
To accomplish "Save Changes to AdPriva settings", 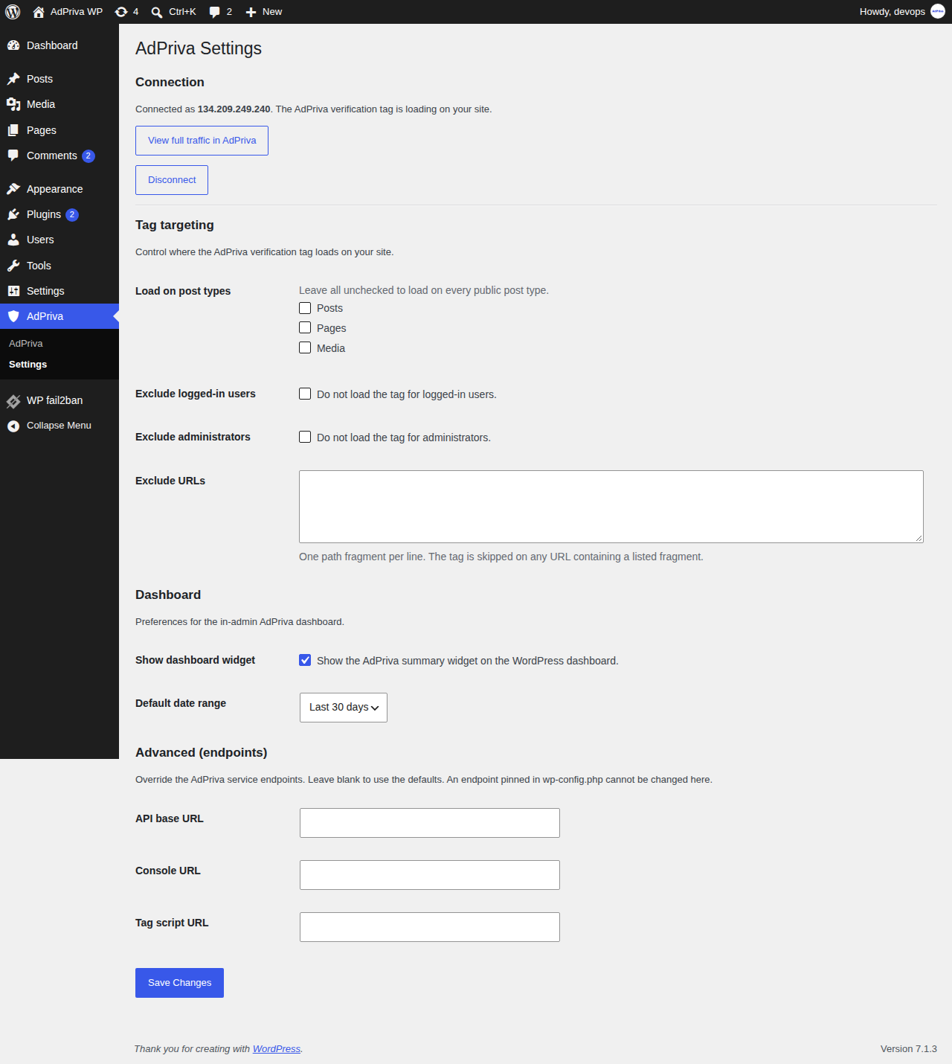I will (x=179, y=983).
